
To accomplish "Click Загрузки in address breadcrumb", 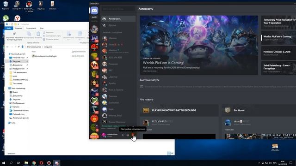I will pos(48,47).
